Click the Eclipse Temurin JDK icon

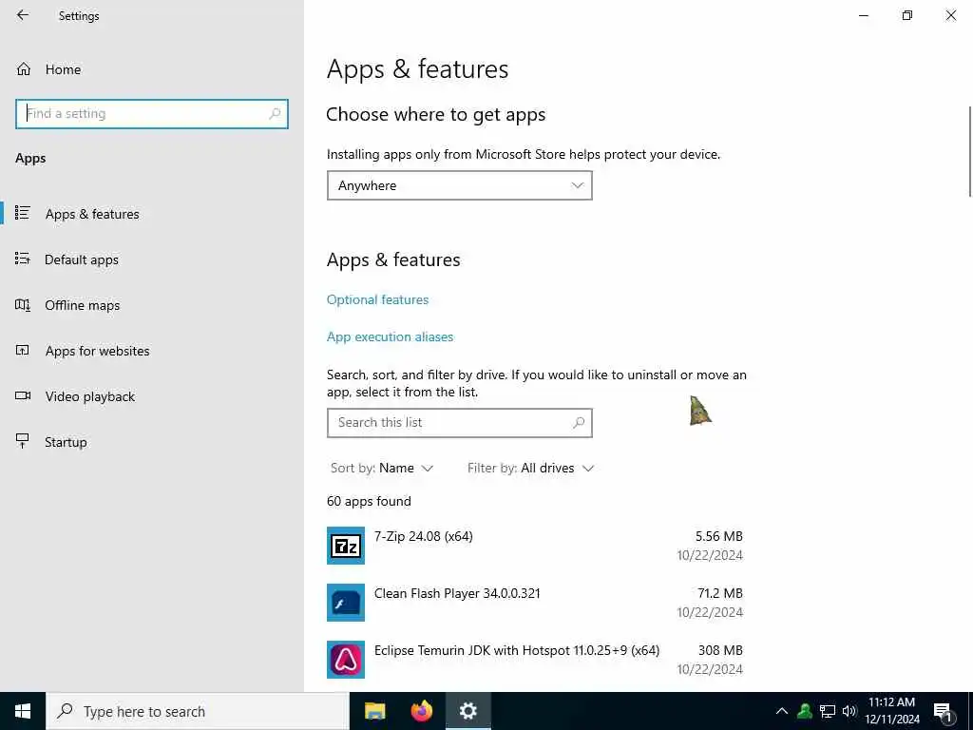(x=346, y=660)
